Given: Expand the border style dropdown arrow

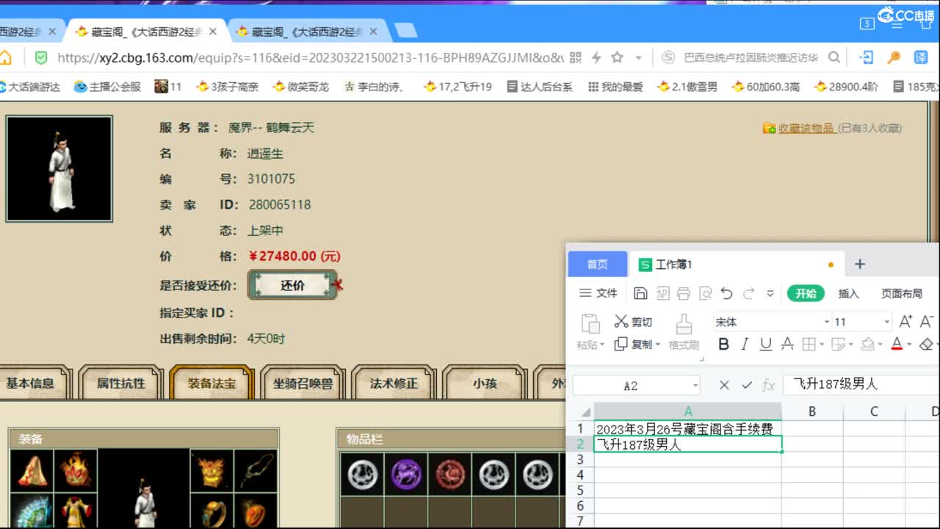Looking at the screenshot, I should (821, 345).
